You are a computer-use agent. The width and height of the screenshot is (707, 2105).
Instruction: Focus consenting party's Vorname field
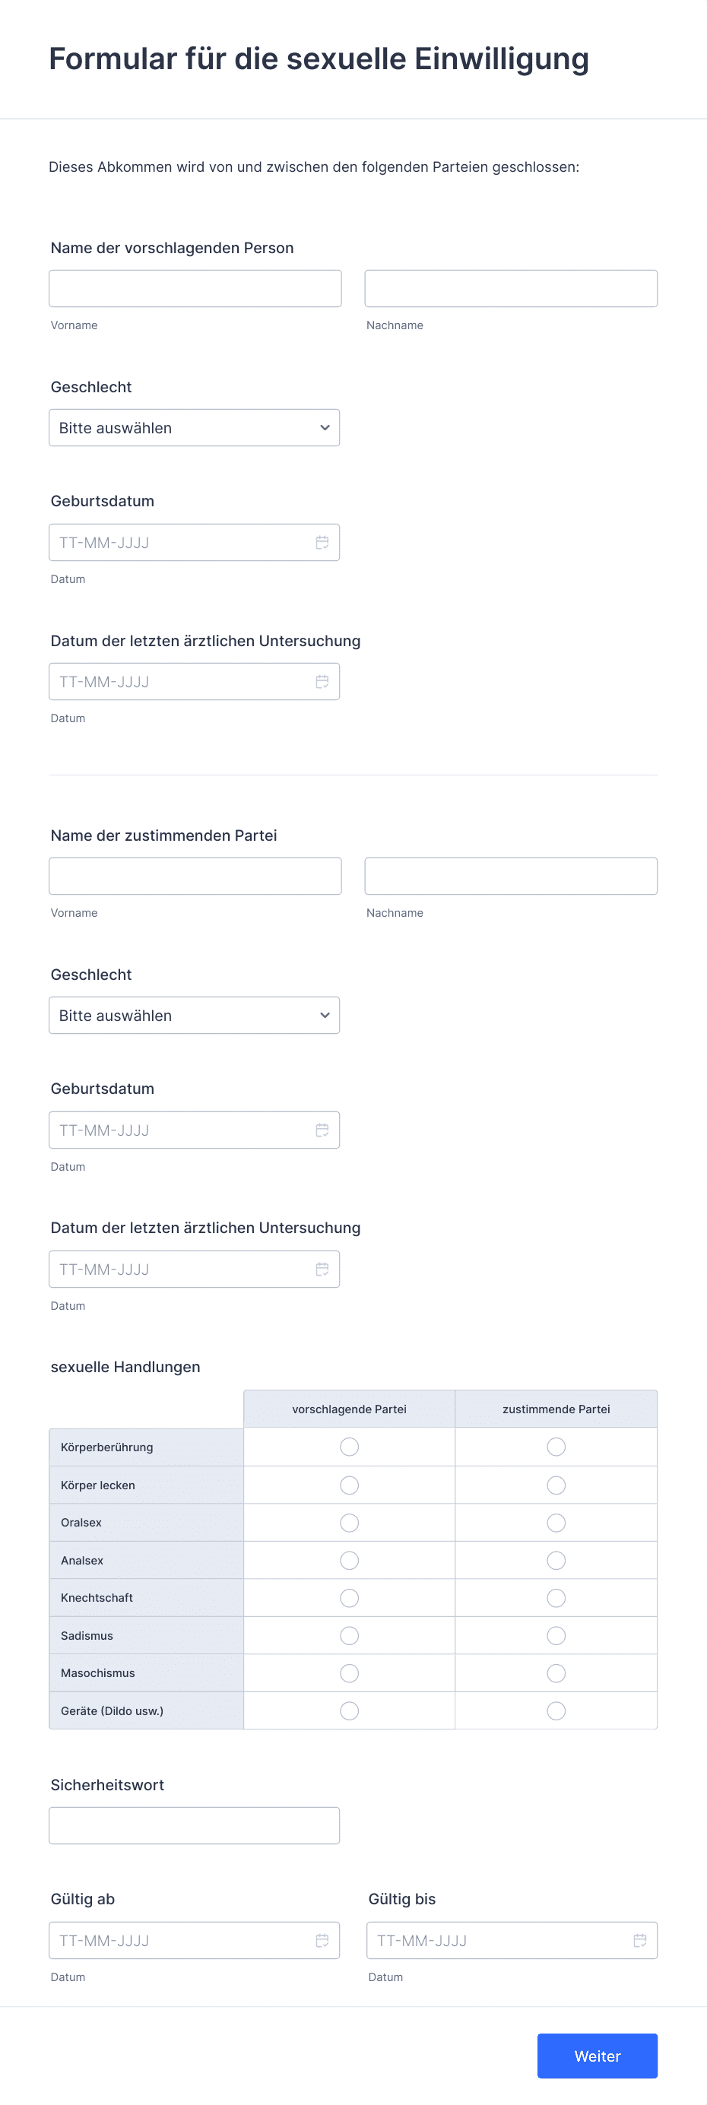click(195, 876)
